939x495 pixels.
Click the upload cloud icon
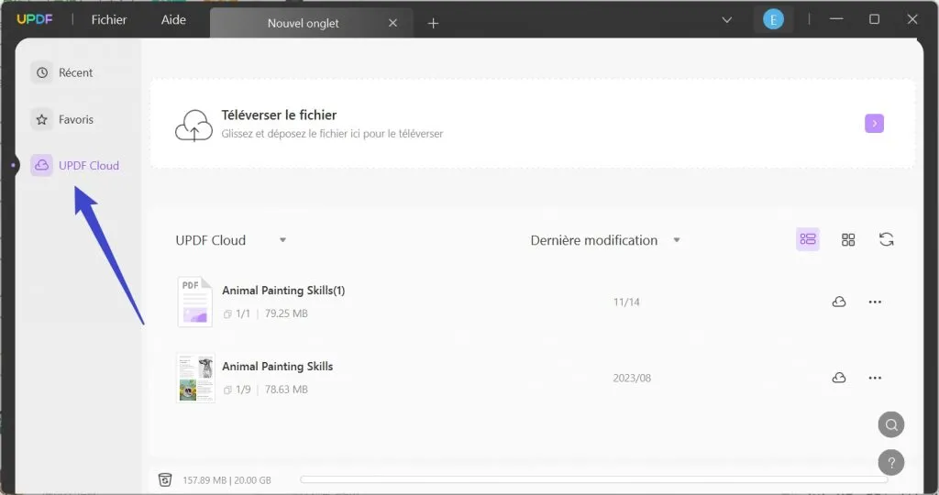(x=193, y=125)
